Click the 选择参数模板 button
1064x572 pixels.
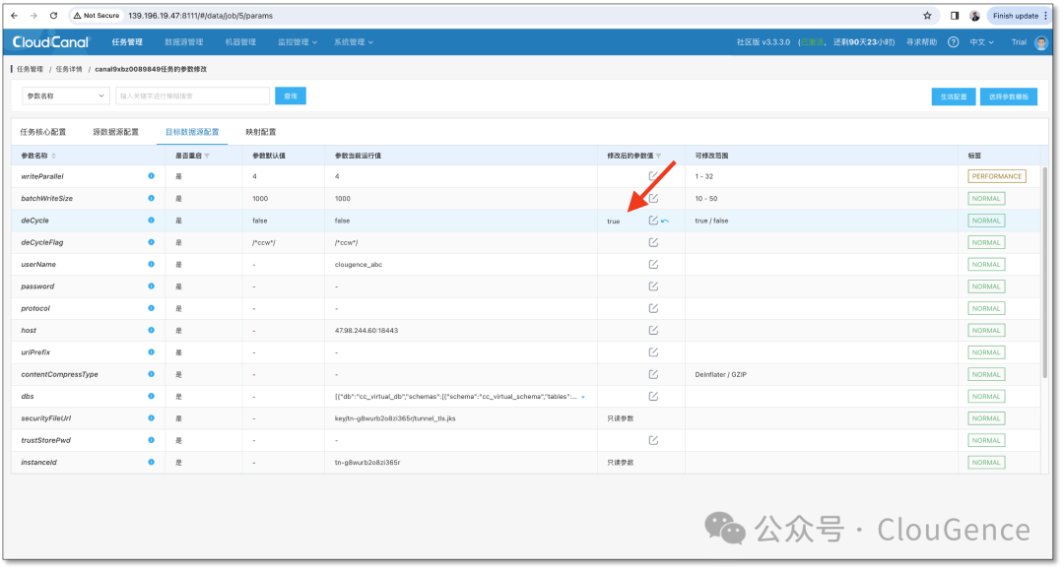(x=1009, y=96)
